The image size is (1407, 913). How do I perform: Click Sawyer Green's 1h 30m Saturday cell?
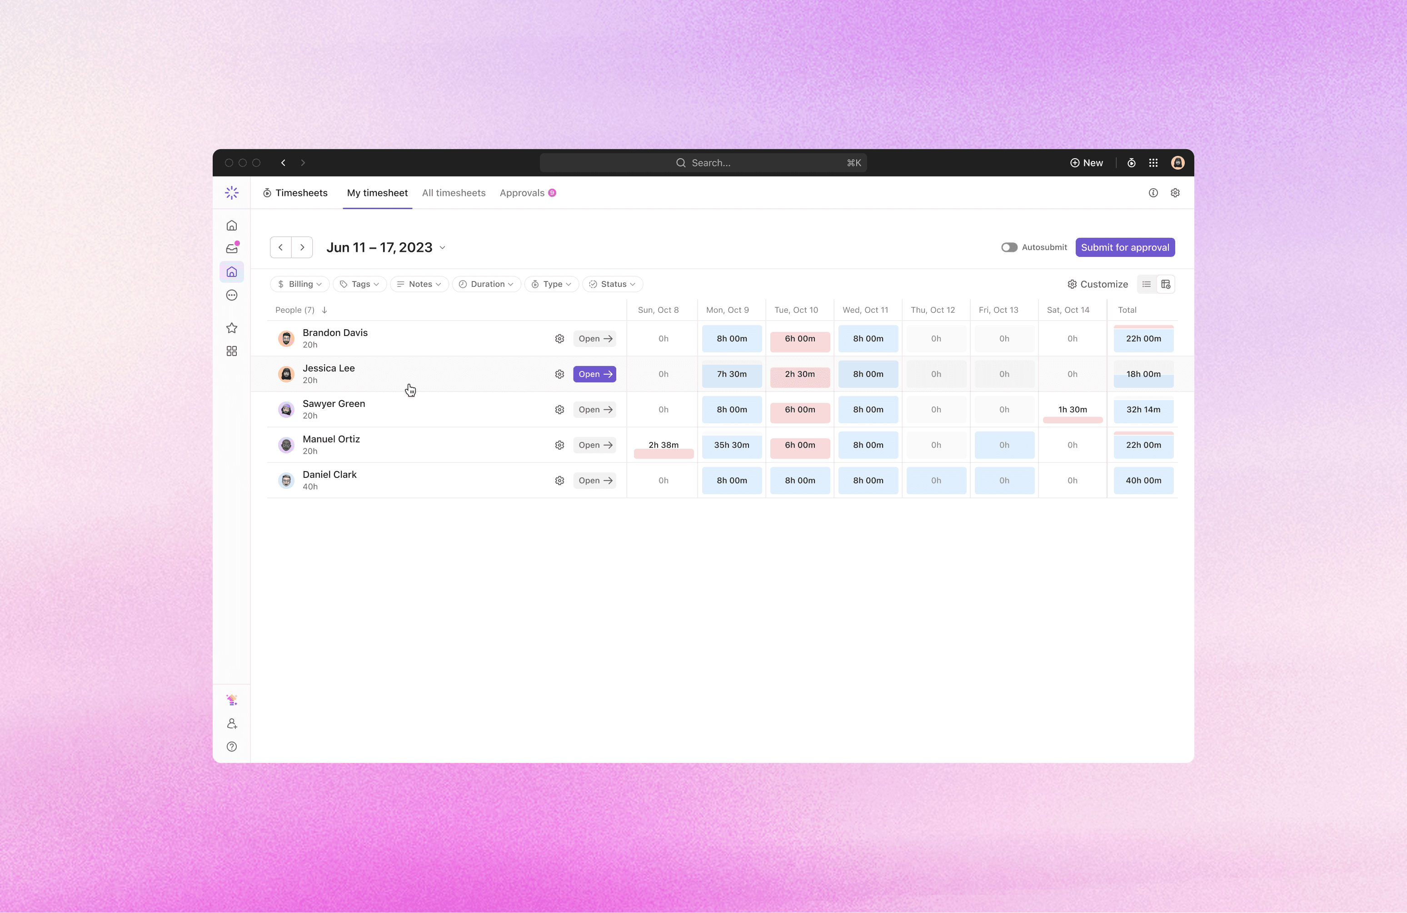1073,410
